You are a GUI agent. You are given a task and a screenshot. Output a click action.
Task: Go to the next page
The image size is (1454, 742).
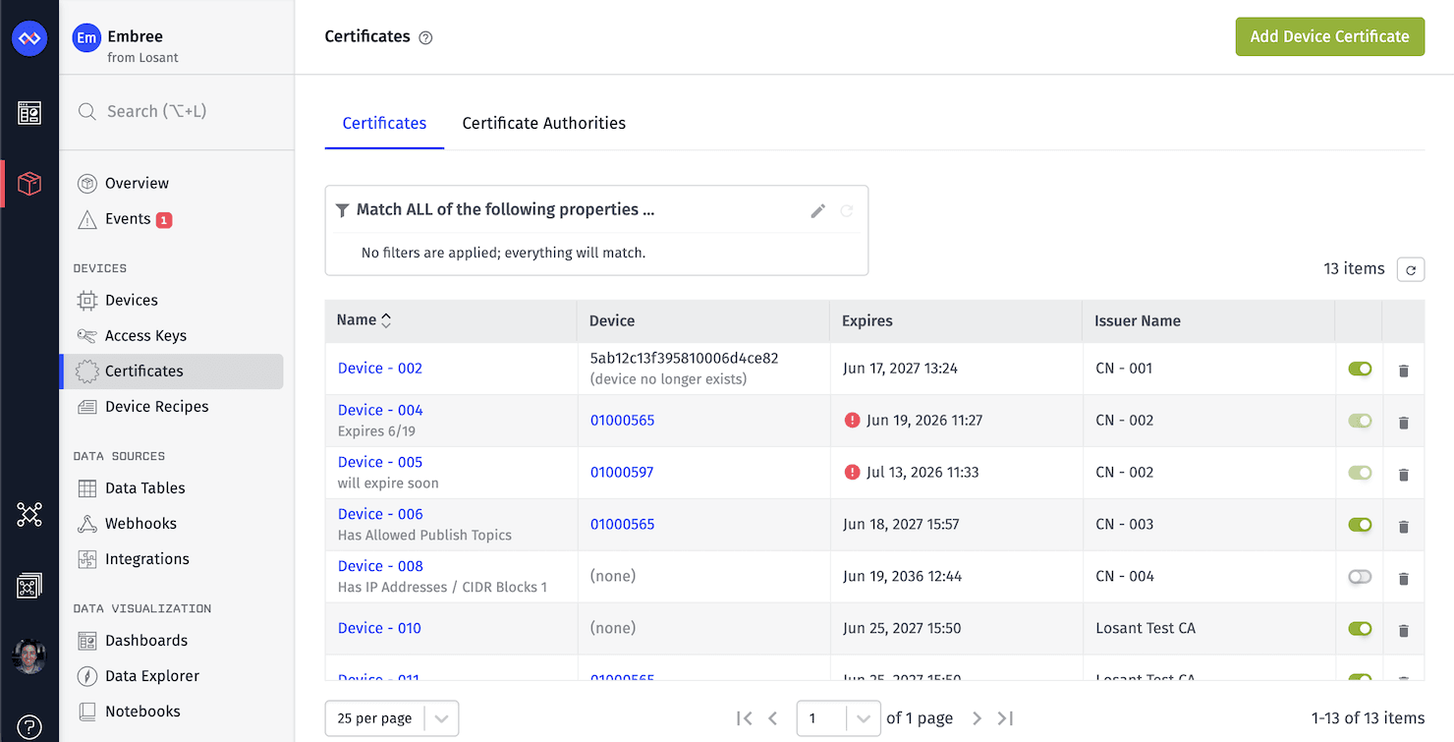click(977, 718)
